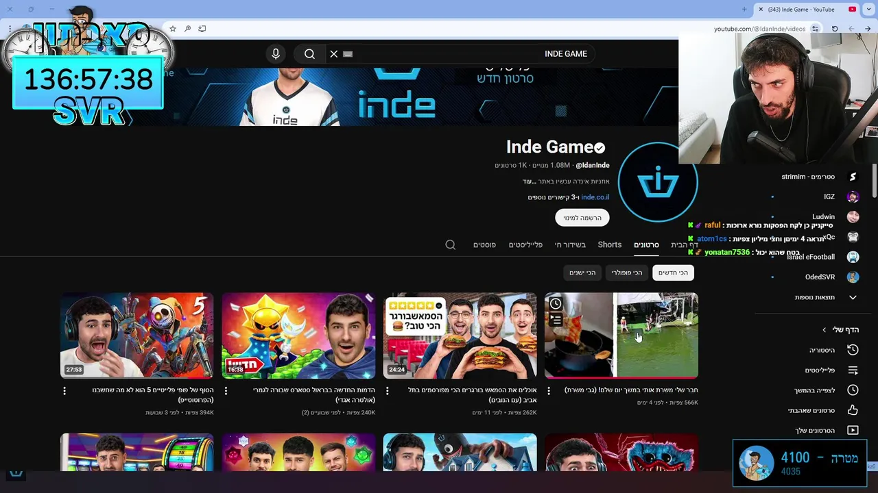Open the channel search magnifier beside פוסטים

tap(451, 244)
